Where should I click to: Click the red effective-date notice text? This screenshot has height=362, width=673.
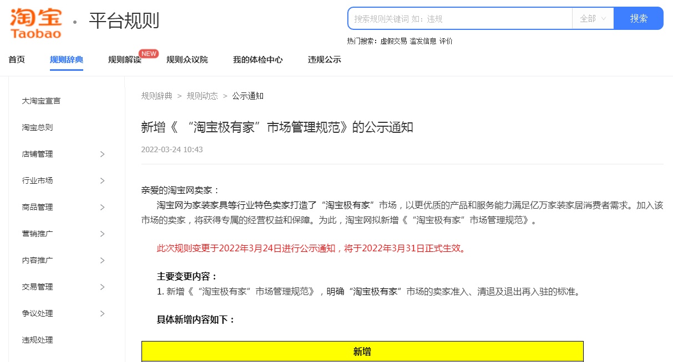(312, 248)
